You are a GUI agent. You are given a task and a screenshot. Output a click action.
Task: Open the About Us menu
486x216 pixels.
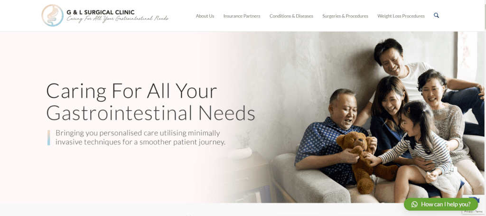point(205,16)
